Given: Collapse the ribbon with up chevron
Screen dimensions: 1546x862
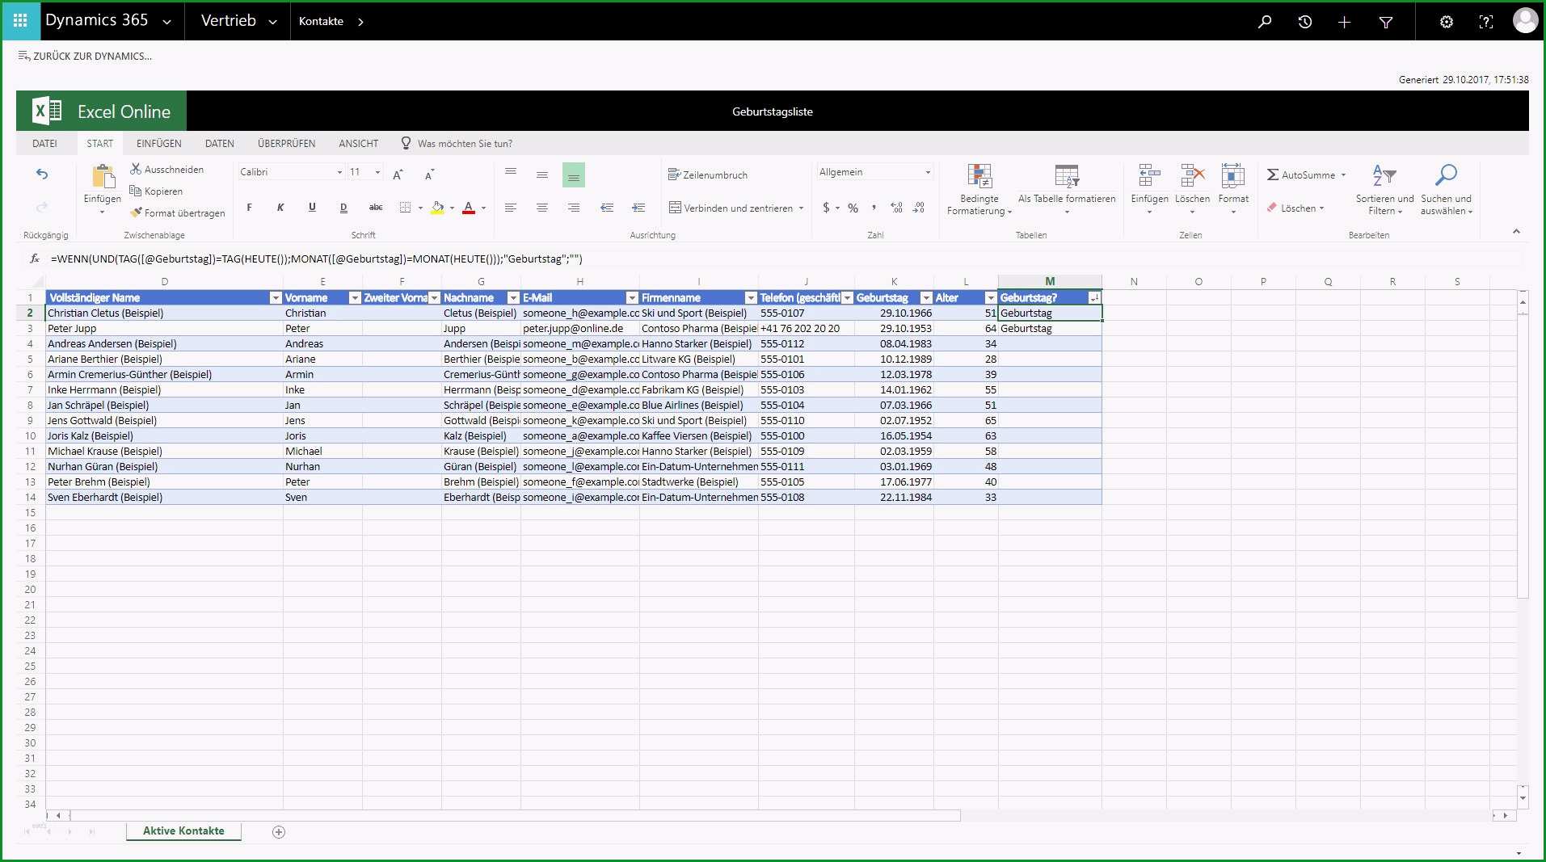Looking at the screenshot, I should point(1516,232).
